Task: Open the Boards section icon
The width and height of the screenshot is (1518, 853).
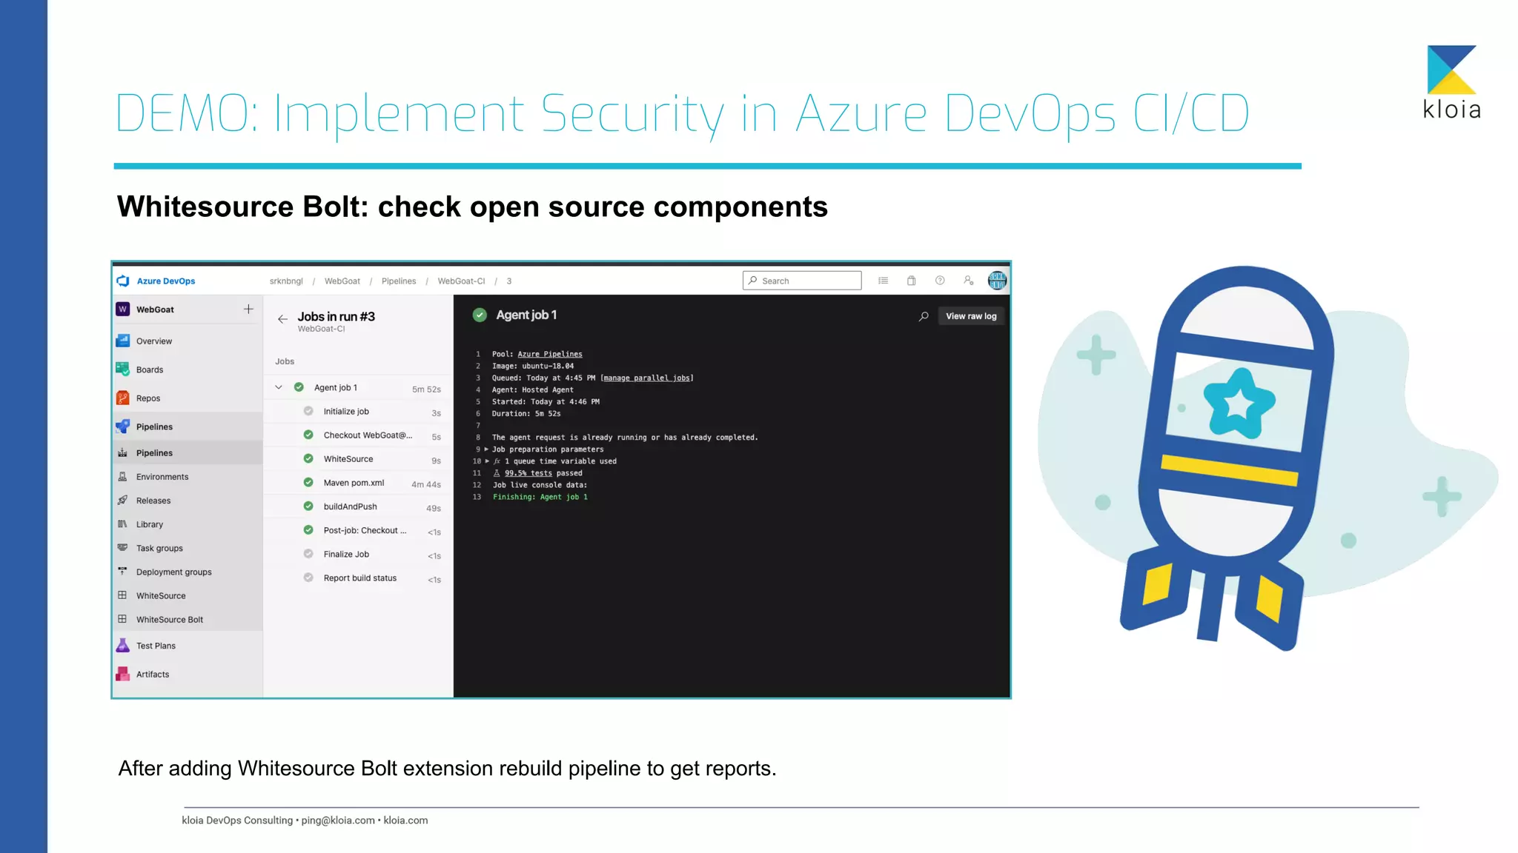Action: point(123,369)
